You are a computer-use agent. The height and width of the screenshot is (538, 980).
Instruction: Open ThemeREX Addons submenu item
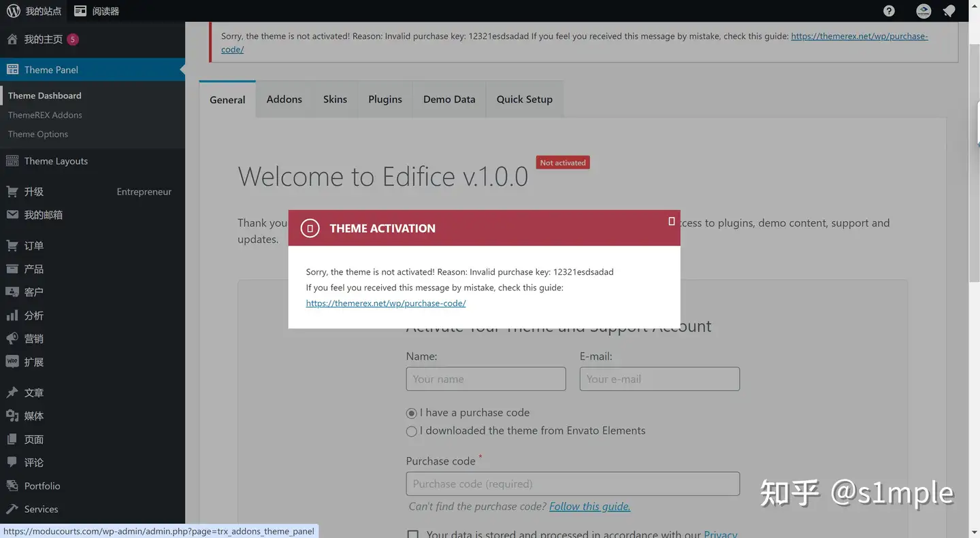(x=45, y=115)
